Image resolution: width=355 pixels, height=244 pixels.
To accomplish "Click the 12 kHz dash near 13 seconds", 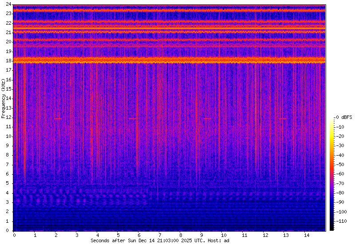I will coord(283,118).
